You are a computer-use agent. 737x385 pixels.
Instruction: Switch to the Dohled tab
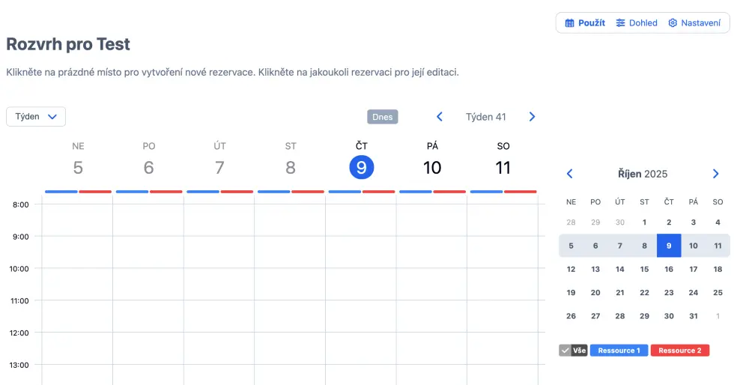tap(637, 23)
